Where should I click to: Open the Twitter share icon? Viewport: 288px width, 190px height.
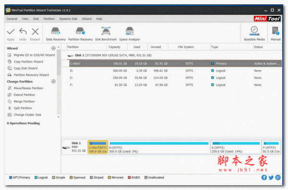click(x=271, y=178)
